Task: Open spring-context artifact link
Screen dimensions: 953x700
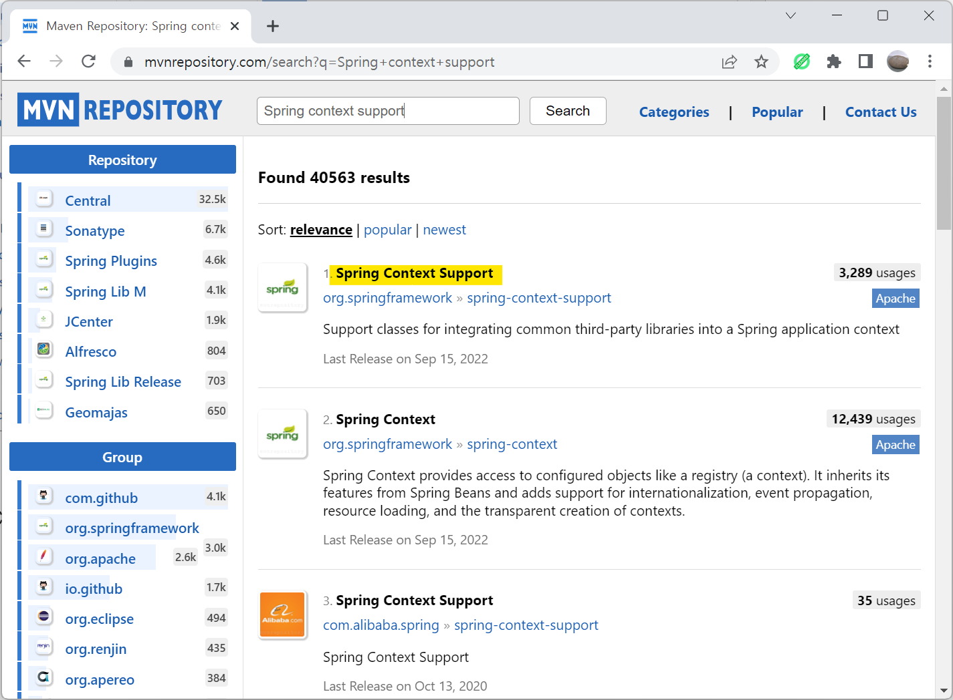Action: pos(512,444)
